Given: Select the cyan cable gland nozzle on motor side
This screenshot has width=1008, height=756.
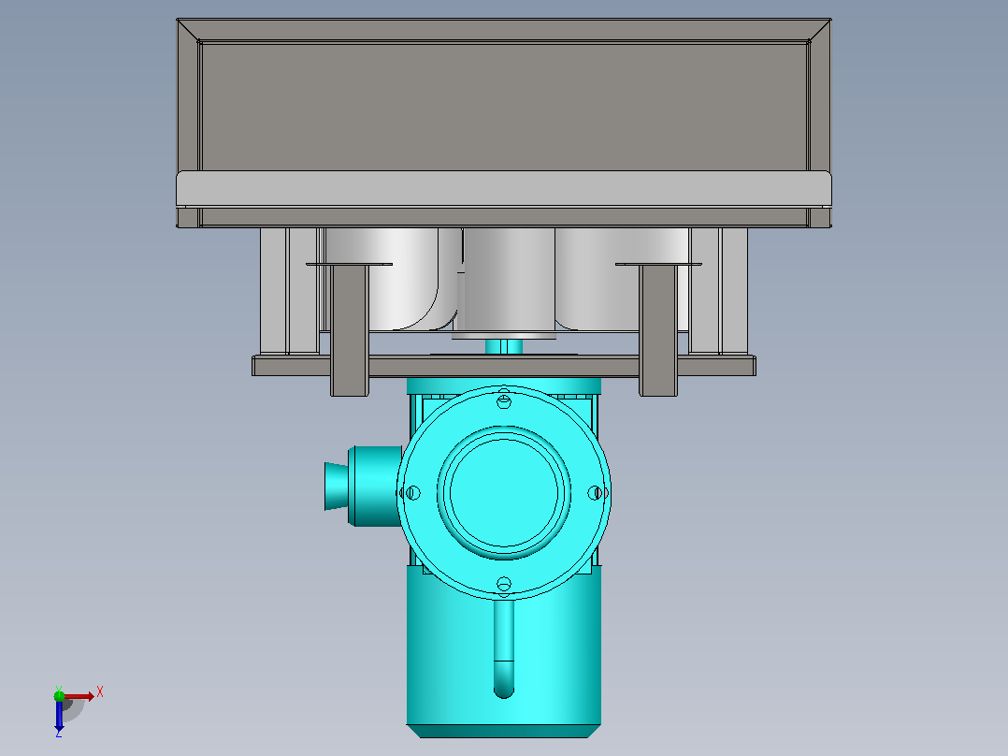Looking at the screenshot, I should [337, 487].
